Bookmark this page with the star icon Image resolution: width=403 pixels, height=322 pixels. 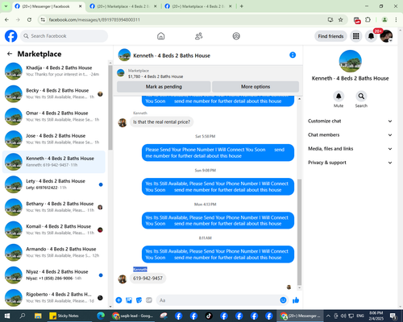point(341,19)
